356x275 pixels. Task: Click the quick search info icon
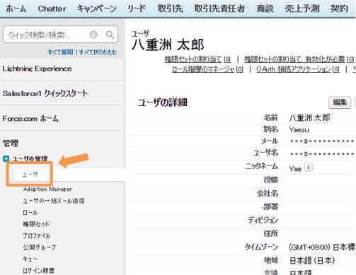pyautogui.click(x=93, y=35)
